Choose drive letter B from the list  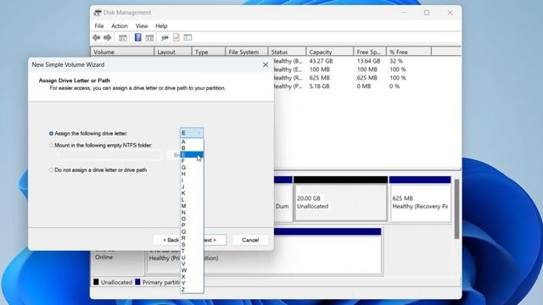[x=192, y=148]
